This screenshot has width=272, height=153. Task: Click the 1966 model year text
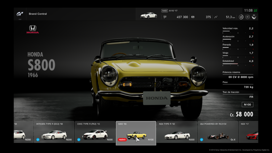pos(33,75)
